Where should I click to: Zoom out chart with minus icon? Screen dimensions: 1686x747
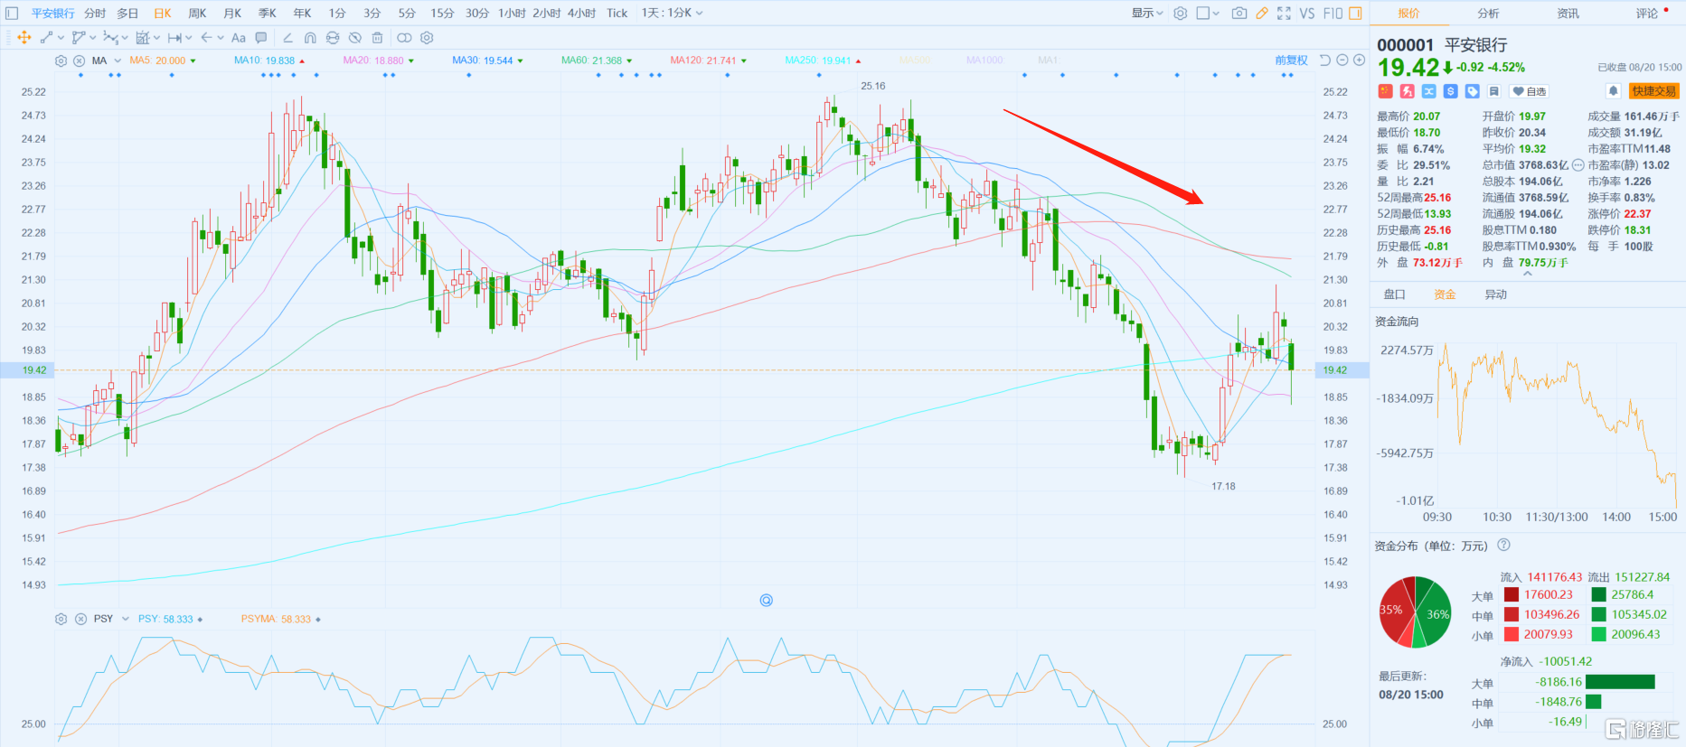(1342, 61)
